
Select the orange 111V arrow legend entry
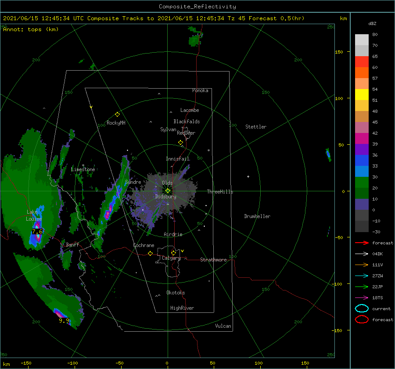[362, 265]
